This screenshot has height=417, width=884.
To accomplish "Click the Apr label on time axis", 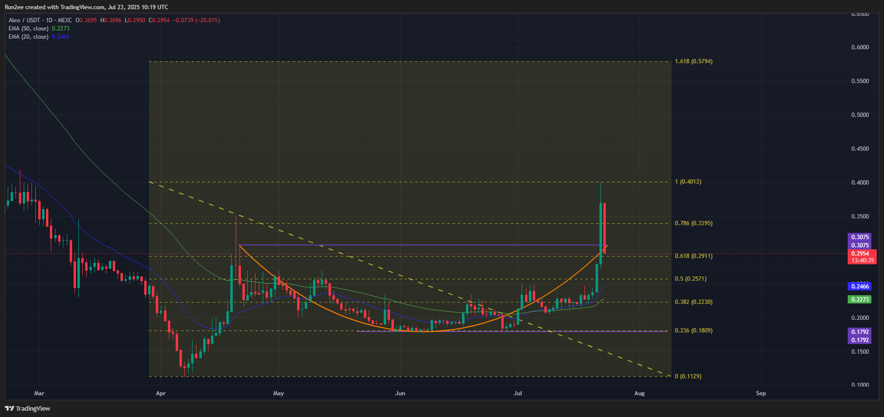I will point(161,393).
